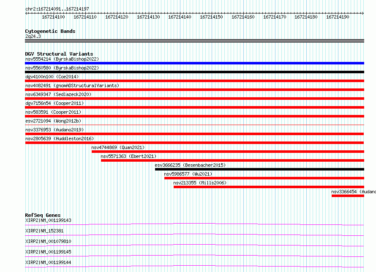Open nsv4082491 (gnomADStructuralVariants) entry

click(72, 85)
